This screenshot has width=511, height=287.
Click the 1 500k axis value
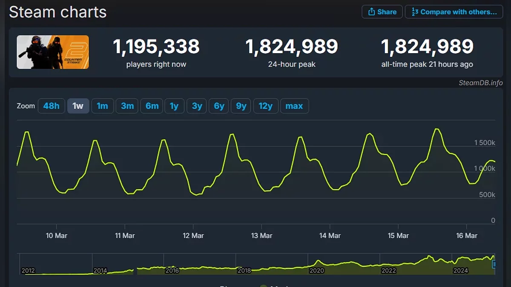[485, 143]
